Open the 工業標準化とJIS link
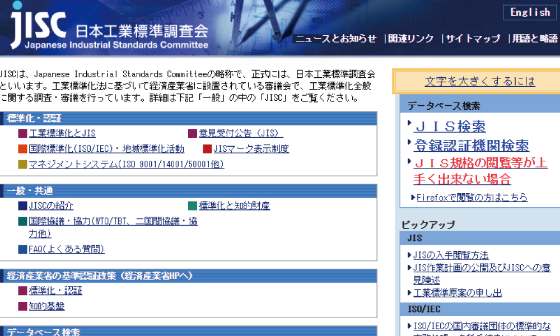The width and height of the screenshot is (560, 336). pyautogui.click(x=62, y=133)
